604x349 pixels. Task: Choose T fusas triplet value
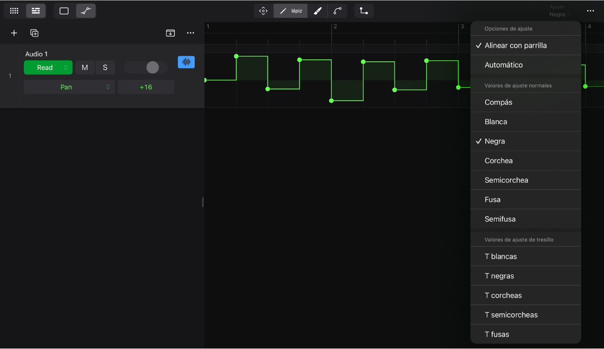pos(526,334)
